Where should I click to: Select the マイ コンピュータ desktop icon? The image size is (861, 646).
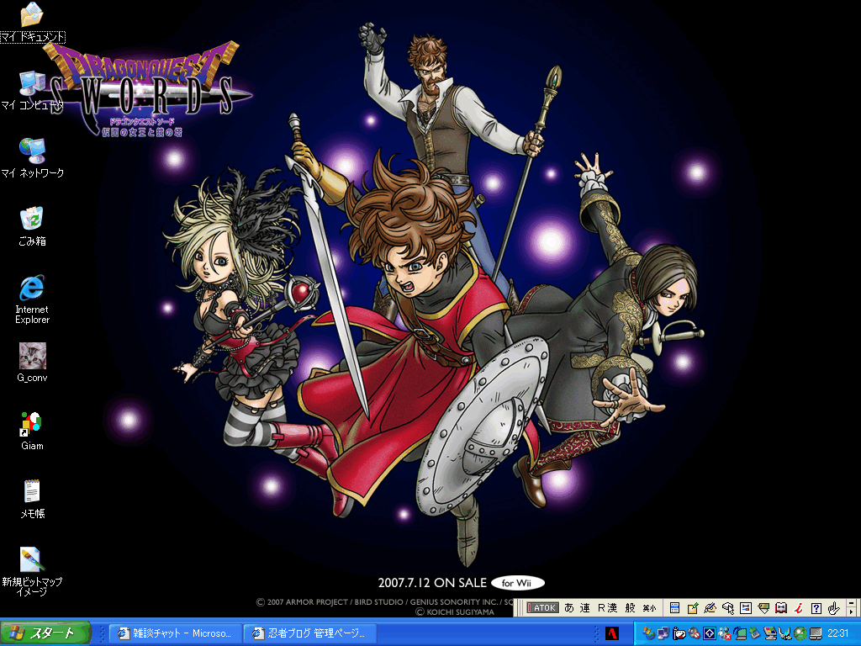pos(32,91)
